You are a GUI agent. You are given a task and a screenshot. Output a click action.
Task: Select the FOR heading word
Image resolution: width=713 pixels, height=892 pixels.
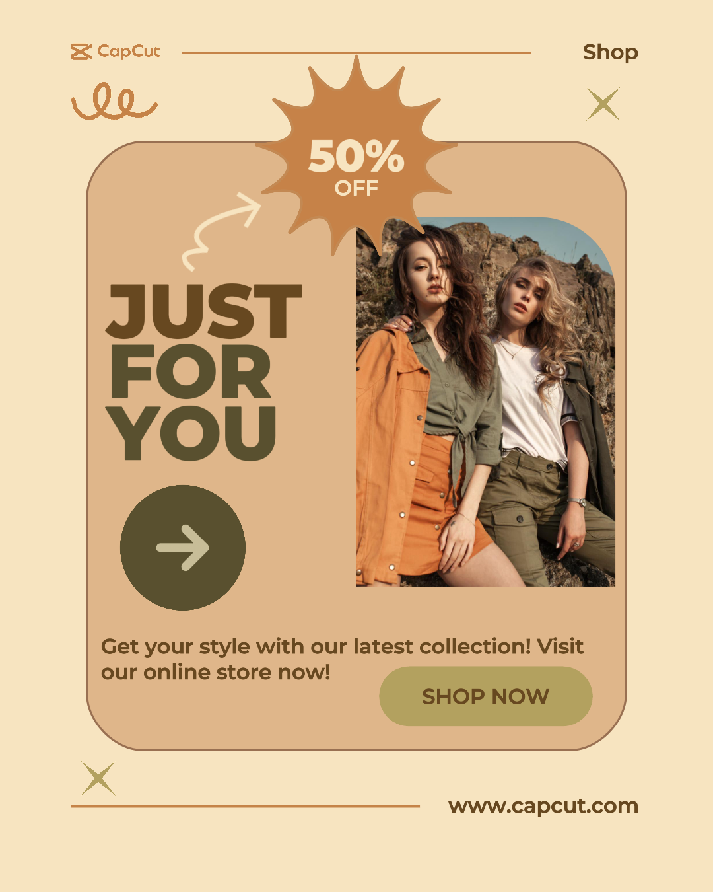coord(191,371)
